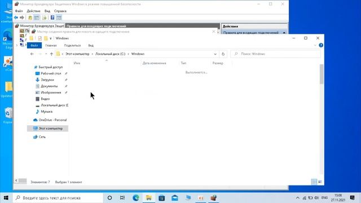Open Cortana from the taskbar

point(109,198)
